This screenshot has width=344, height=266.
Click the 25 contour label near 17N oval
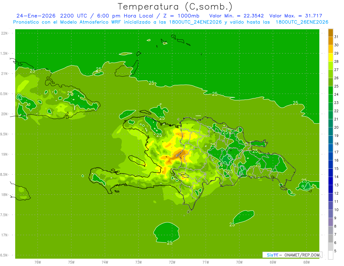(x=170, y=243)
